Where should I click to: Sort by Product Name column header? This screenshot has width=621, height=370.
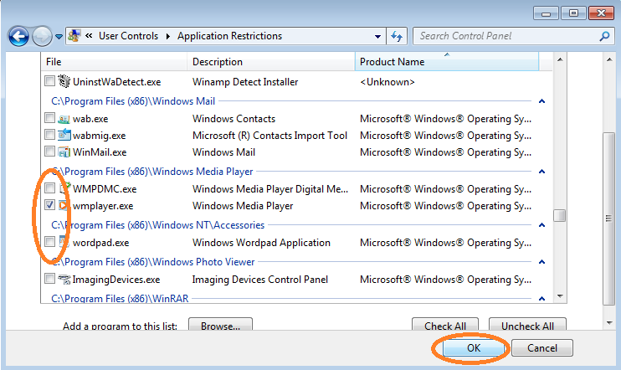tap(447, 62)
